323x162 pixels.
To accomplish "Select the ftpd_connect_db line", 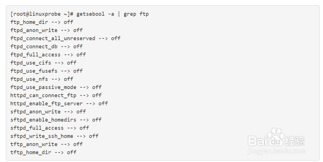I will click(47, 47).
